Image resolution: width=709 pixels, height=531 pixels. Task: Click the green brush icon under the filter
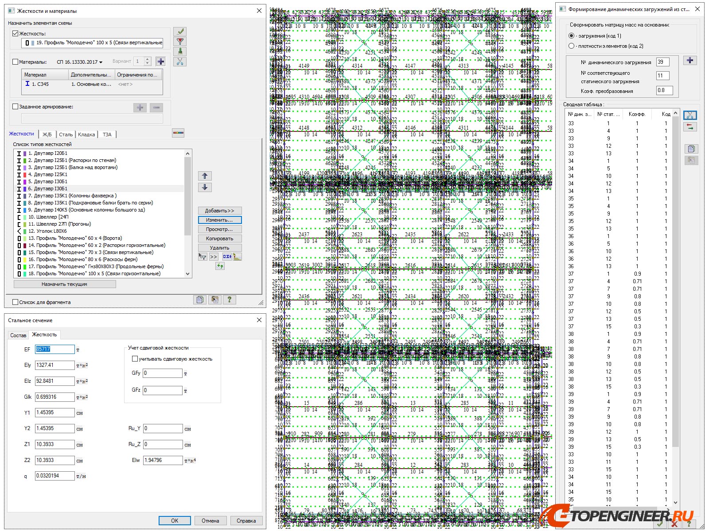click(x=180, y=51)
